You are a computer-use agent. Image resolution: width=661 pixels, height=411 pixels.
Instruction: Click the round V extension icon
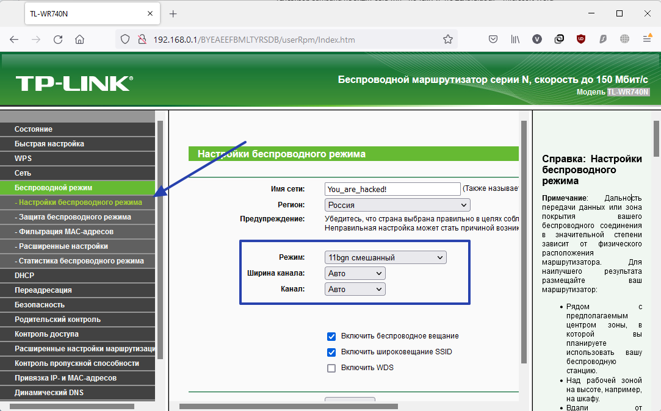click(x=537, y=40)
